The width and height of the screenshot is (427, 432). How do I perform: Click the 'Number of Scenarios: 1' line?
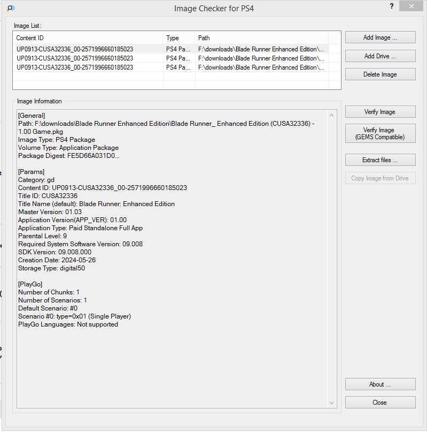[52, 300]
